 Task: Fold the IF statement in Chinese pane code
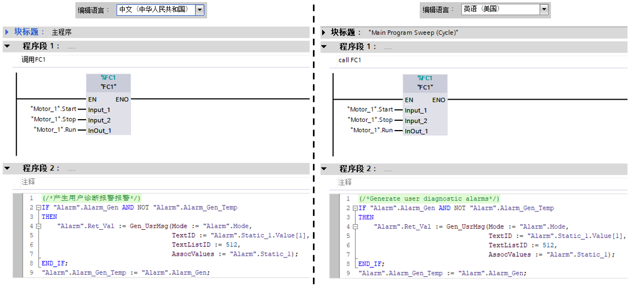(x=39, y=208)
